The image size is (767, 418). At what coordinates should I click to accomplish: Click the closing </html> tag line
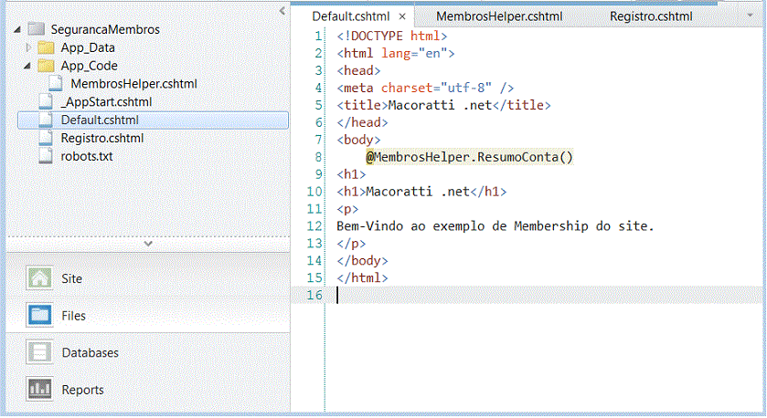point(362,277)
